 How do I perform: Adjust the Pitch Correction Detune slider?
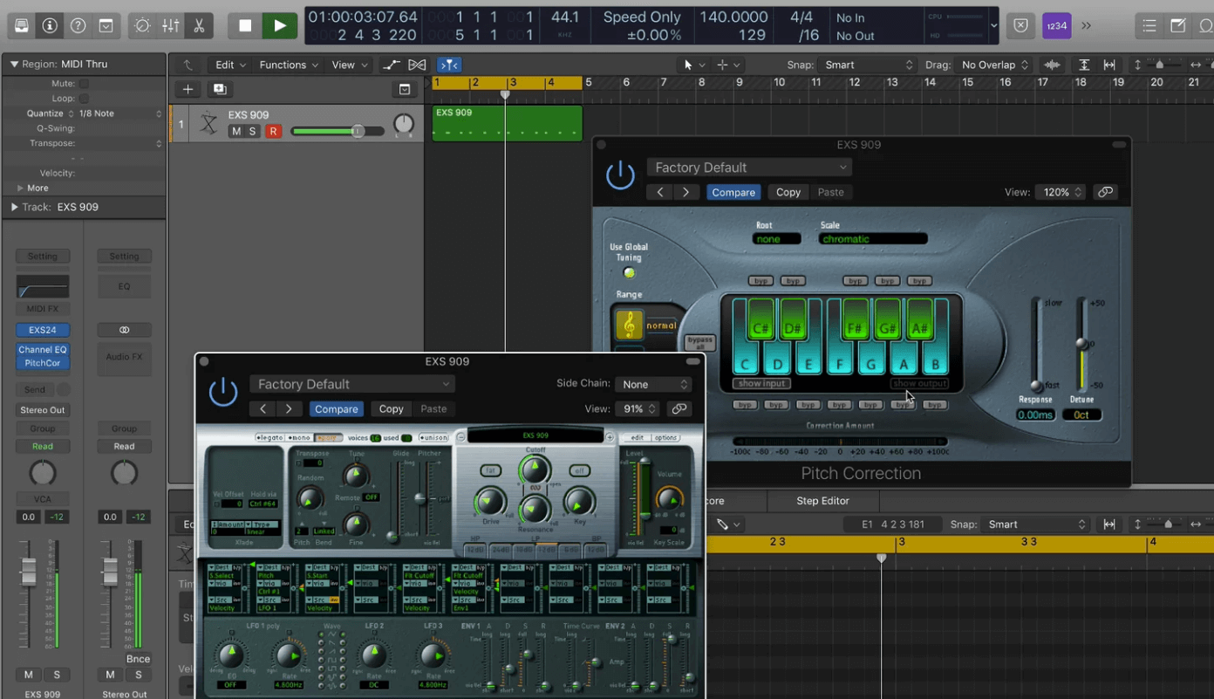1081,344
